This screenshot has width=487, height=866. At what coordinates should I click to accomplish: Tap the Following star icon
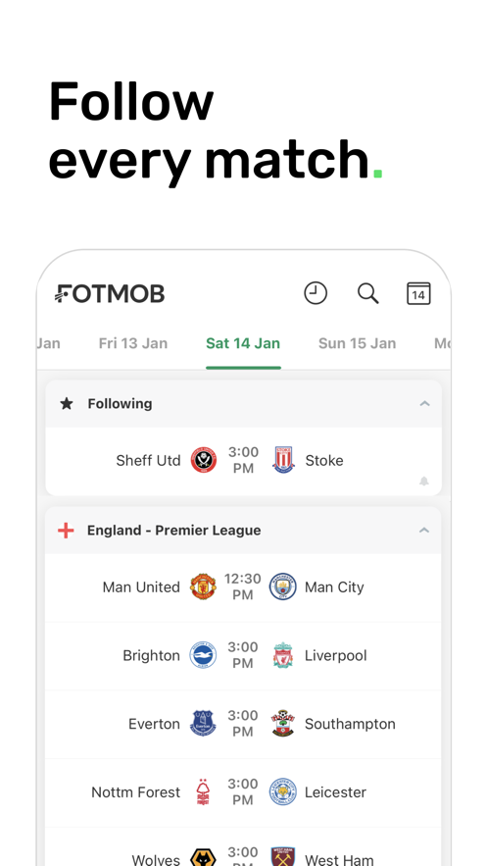tap(67, 404)
